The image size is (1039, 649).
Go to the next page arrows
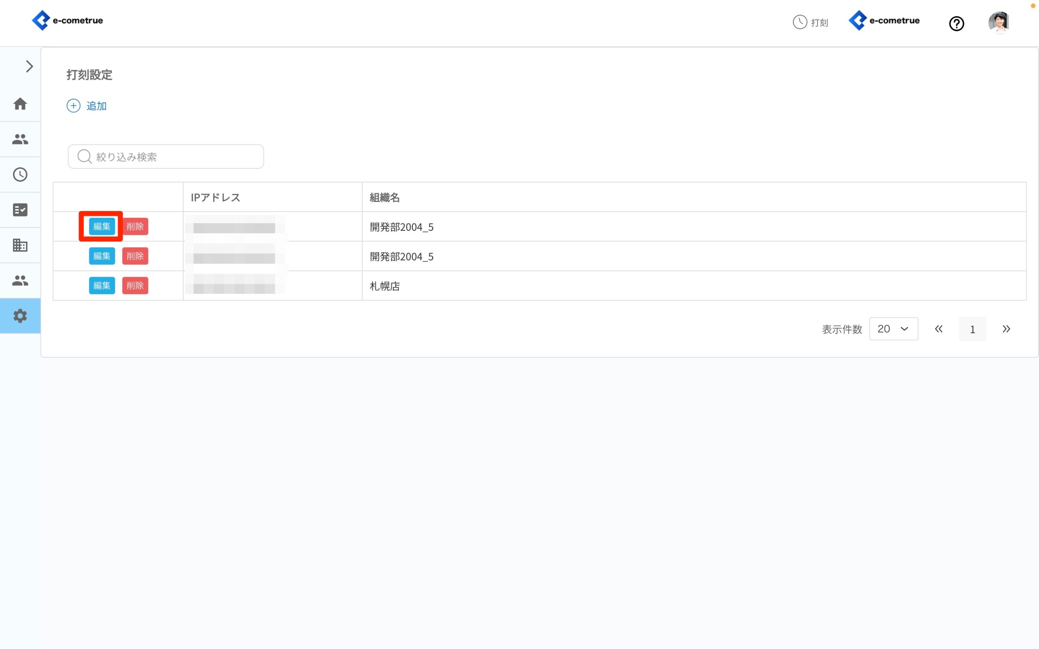1006,329
